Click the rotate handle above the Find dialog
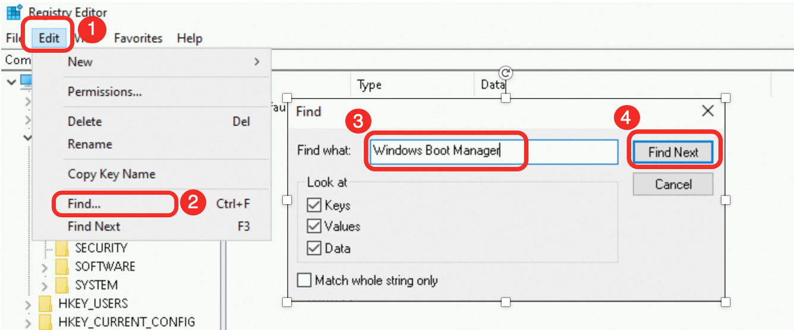The image size is (794, 330). click(506, 72)
